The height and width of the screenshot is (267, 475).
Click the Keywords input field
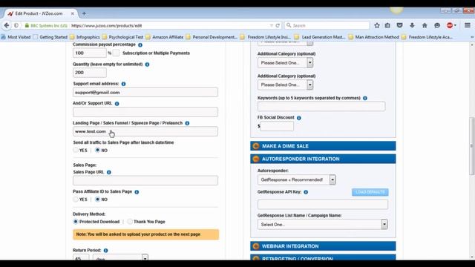click(x=321, y=106)
